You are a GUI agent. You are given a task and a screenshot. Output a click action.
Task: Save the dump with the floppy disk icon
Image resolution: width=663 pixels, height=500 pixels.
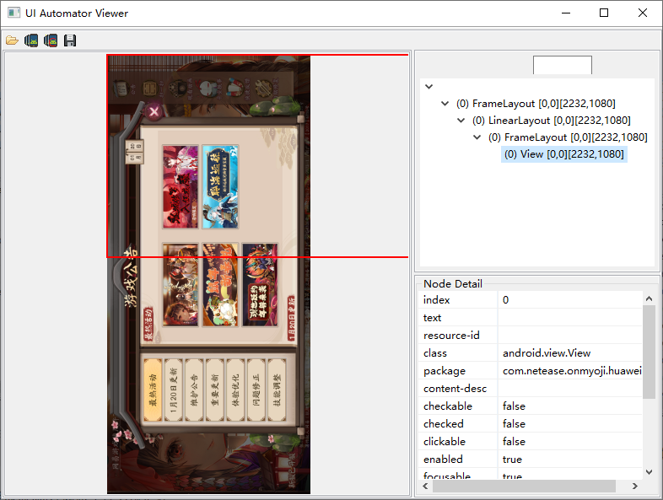pos(70,40)
